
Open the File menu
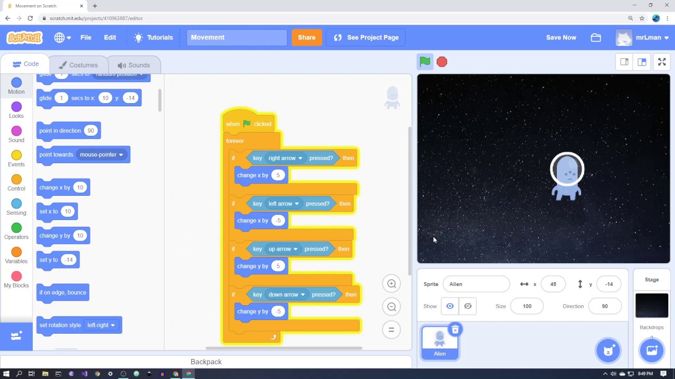click(86, 37)
